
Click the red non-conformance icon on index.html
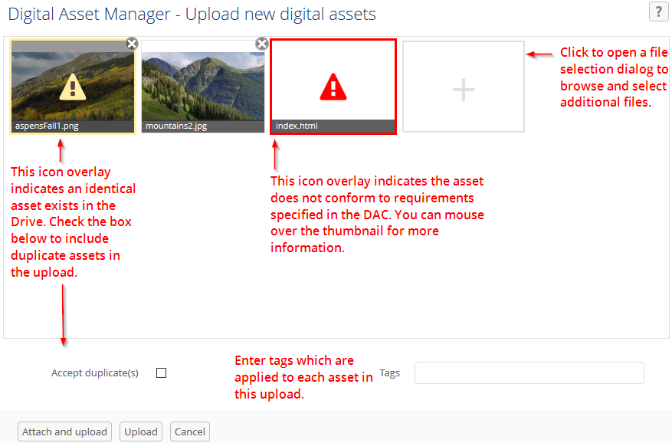click(x=333, y=84)
